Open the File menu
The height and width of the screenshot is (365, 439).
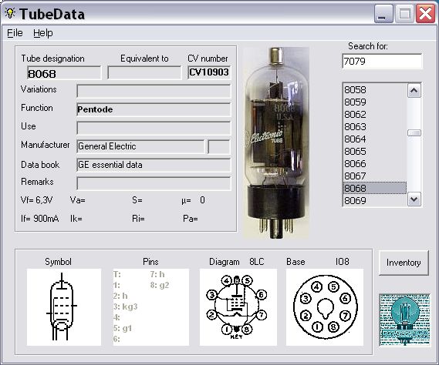(15, 33)
